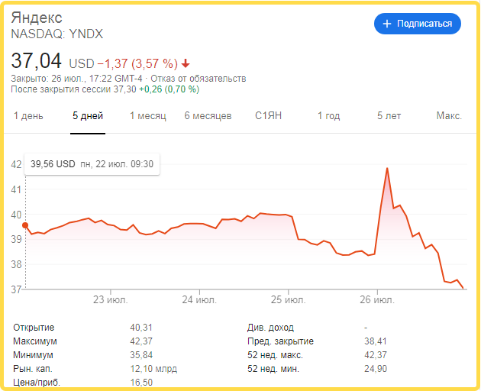The width and height of the screenshot is (481, 391).
Task: Click the Закрыто: 26 июл., 17:22 GMT-4 text
Action: [76, 79]
